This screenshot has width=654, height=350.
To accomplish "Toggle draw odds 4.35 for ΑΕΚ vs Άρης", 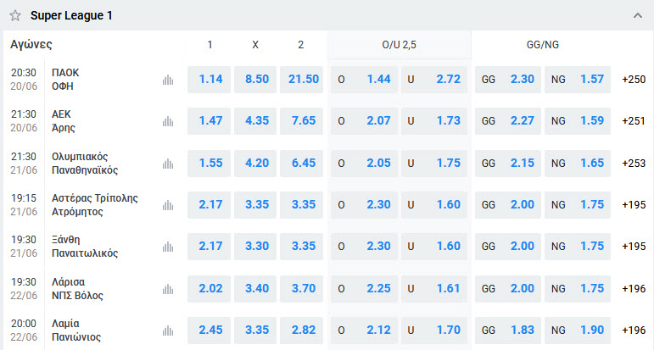I will [x=255, y=121].
